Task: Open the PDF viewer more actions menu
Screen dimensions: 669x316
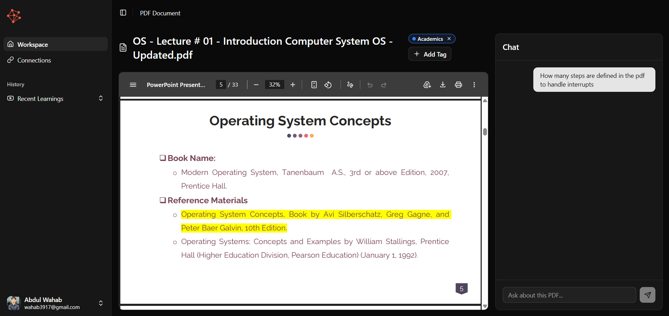Action: click(474, 85)
